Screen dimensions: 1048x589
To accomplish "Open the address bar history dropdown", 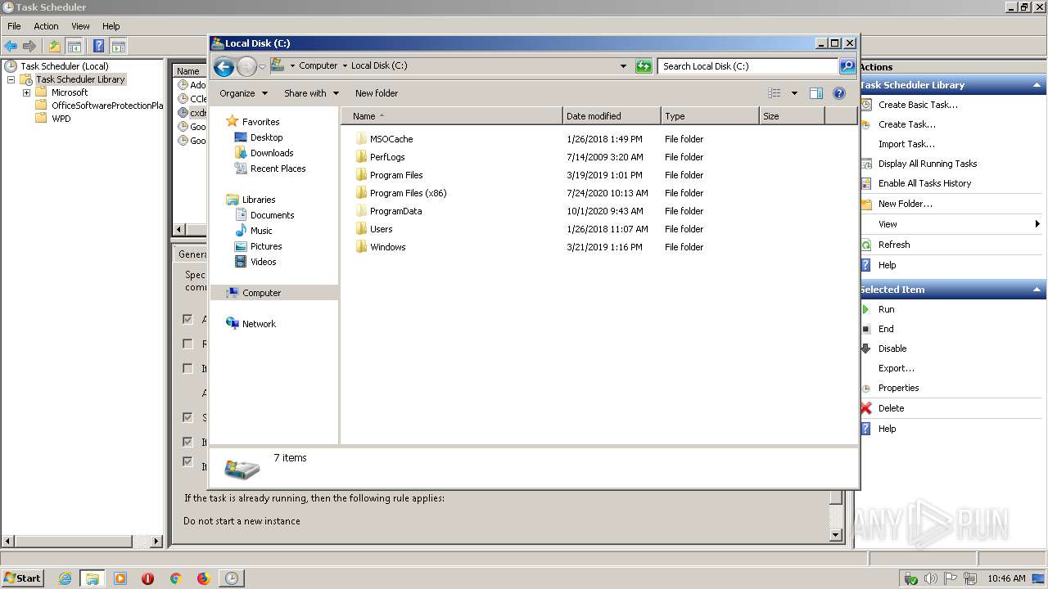I will [x=623, y=66].
